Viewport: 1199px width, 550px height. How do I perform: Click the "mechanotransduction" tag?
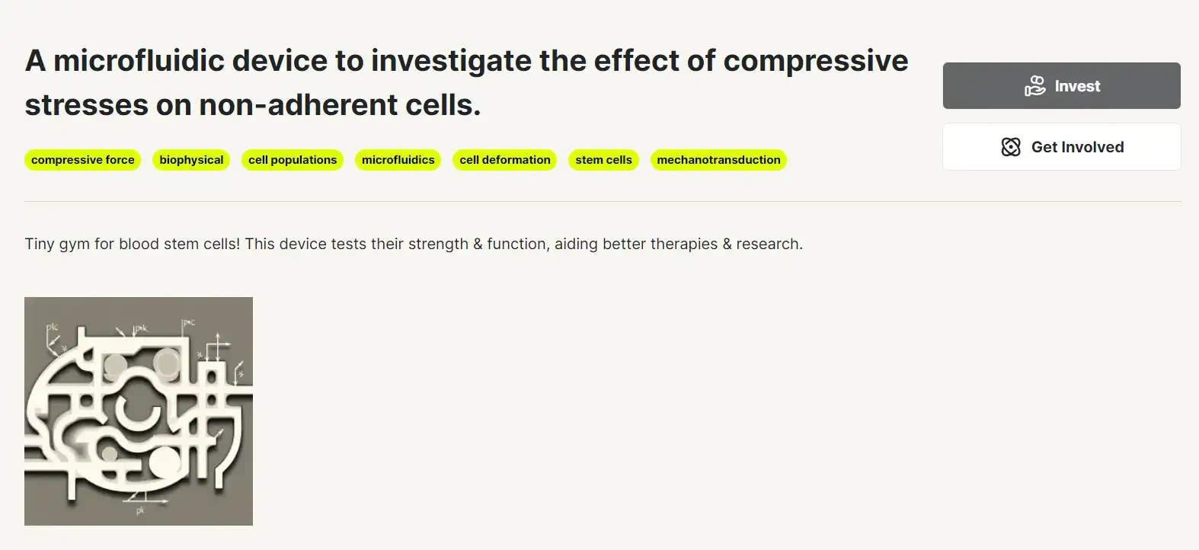tap(718, 160)
